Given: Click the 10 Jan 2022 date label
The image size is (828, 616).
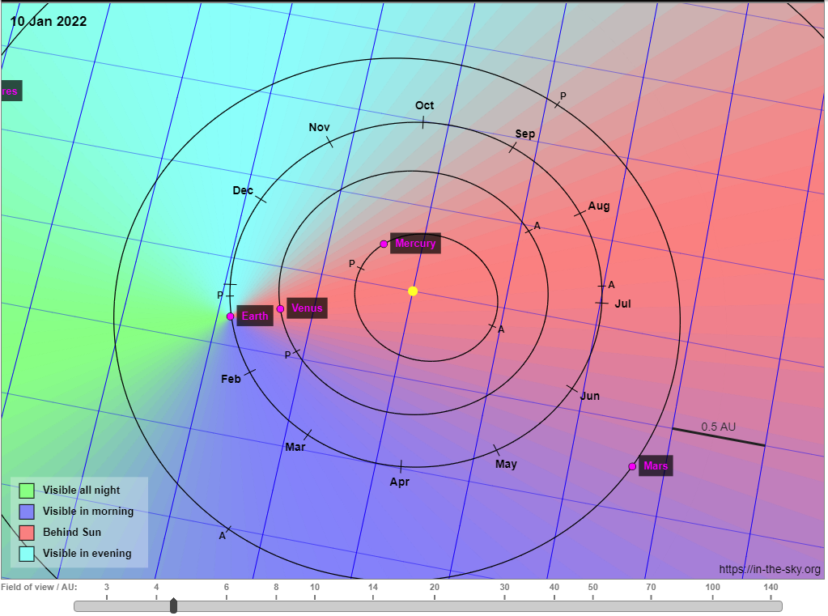Looking at the screenshot, I should [48, 21].
